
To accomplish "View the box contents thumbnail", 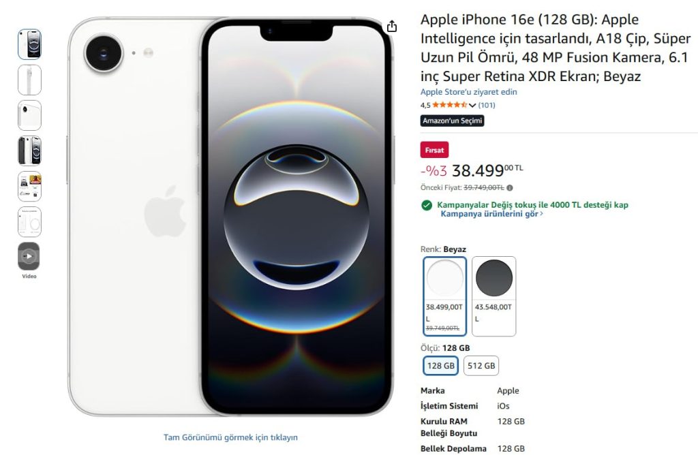I will [29, 221].
